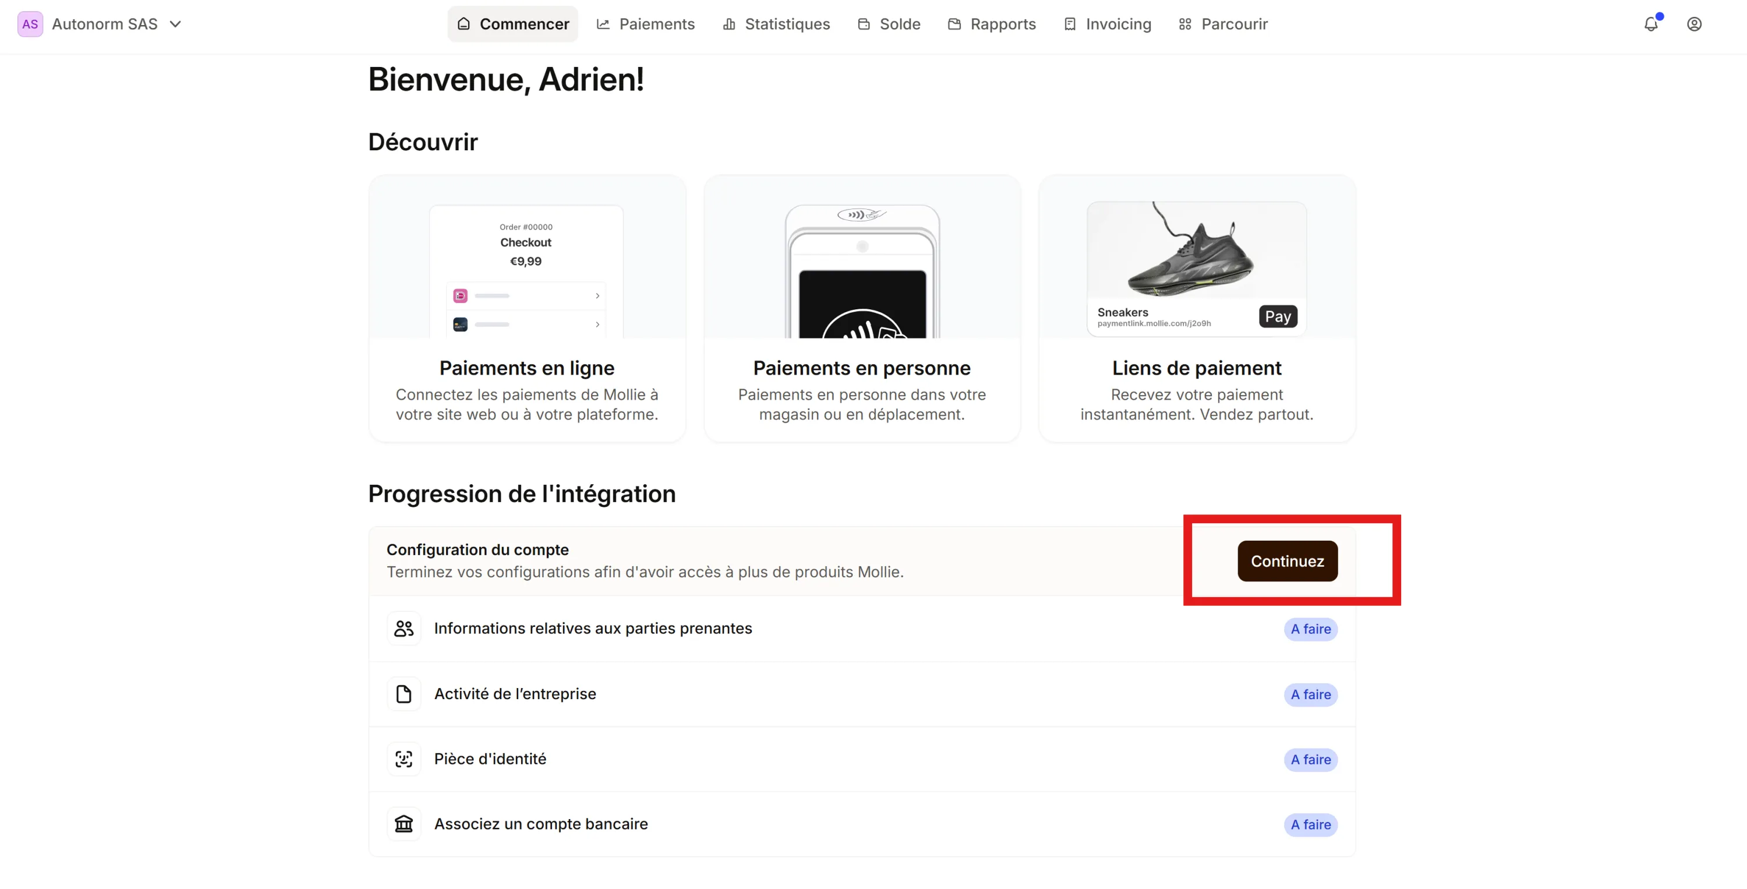Open the user profile icon

point(1694,24)
